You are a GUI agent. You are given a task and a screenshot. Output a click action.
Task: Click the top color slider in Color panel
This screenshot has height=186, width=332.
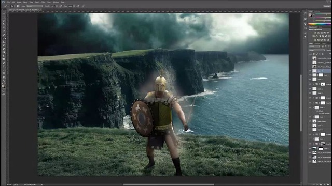pos(323,14)
